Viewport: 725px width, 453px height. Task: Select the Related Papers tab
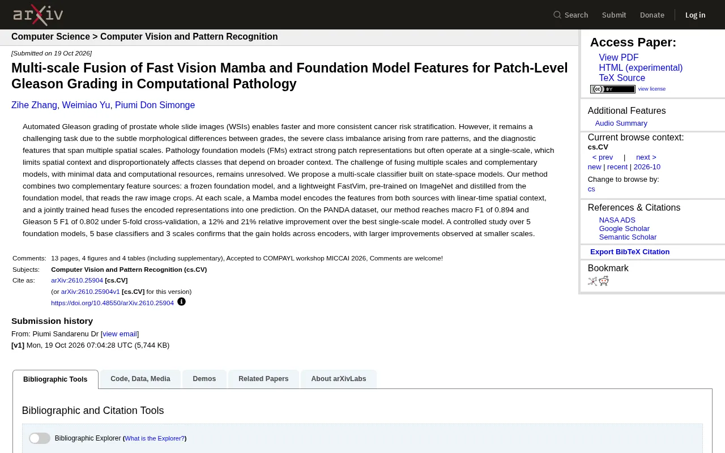coord(263,379)
